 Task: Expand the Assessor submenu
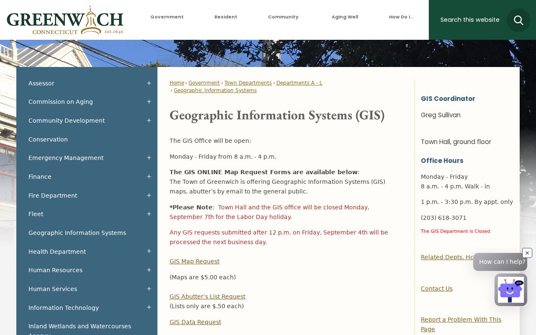[149, 83]
